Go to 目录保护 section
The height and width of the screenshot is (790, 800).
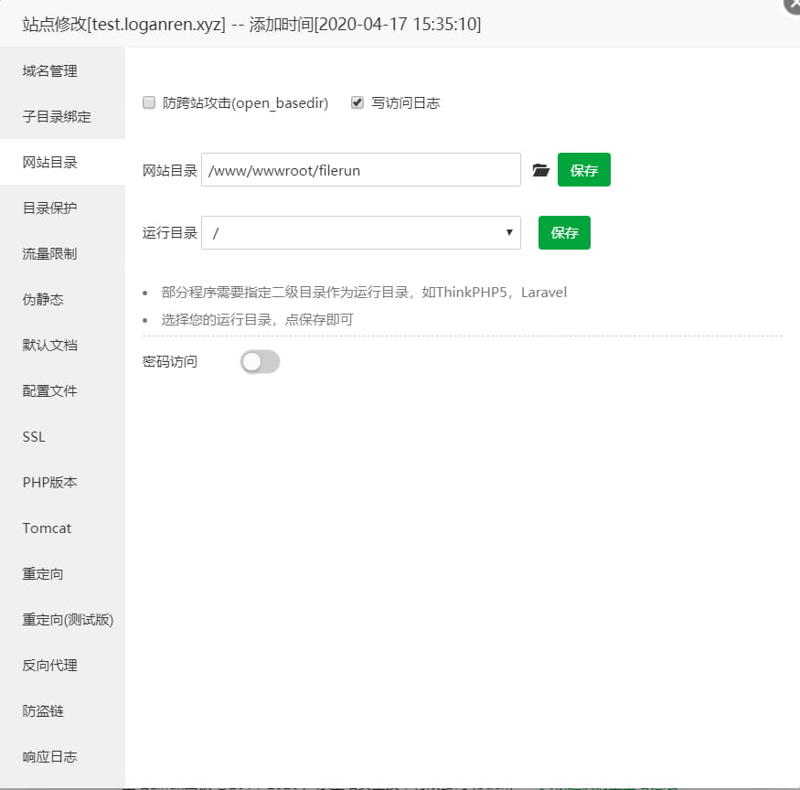[x=62, y=208]
